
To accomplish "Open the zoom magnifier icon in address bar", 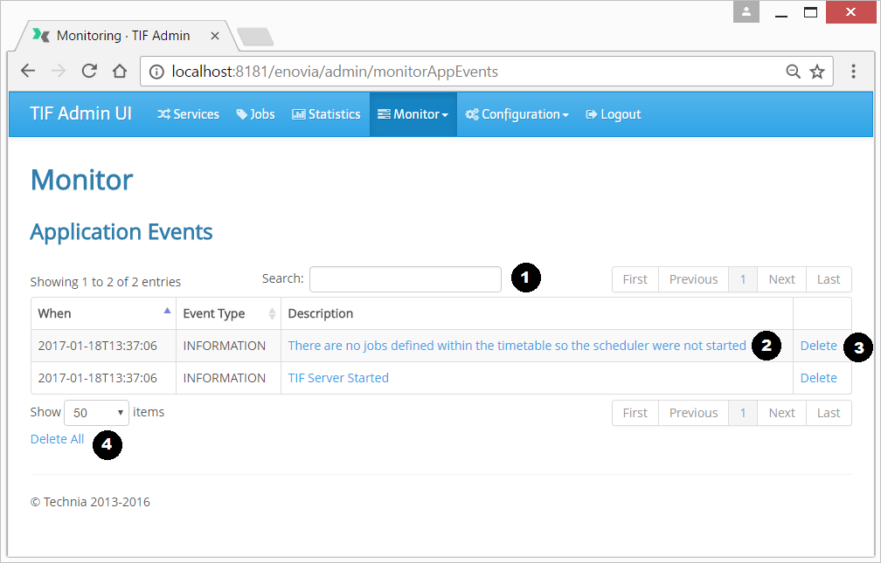I will click(x=794, y=72).
